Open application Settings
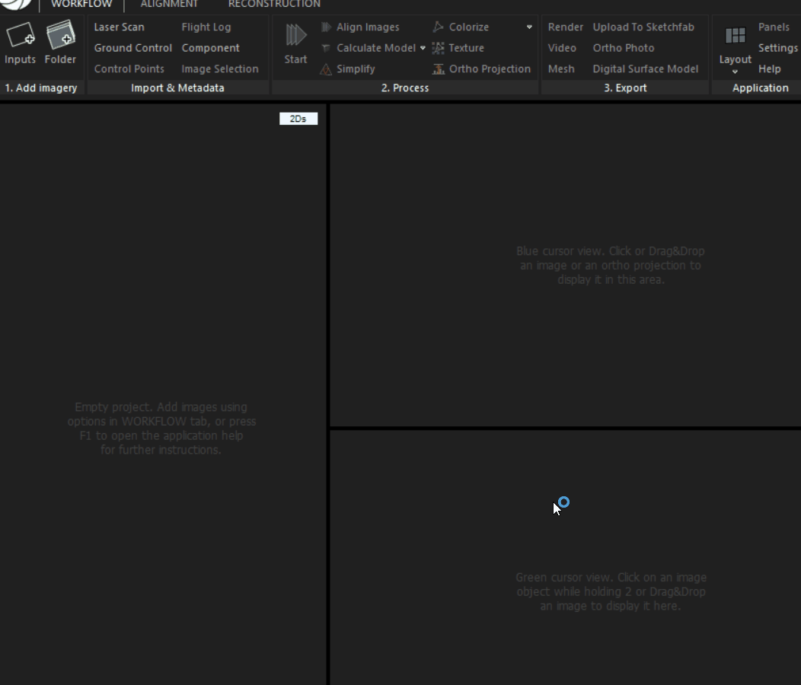 click(x=778, y=48)
